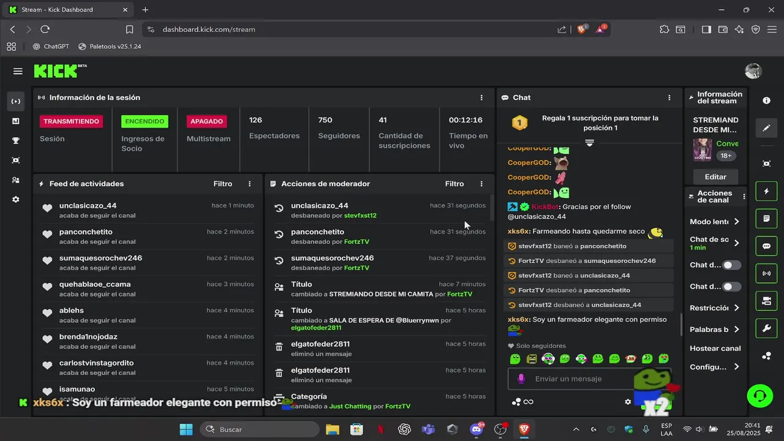This screenshot has height=441, width=784.
Task: Click the pencil edit icon in right rail
Action: pyautogui.click(x=766, y=128)
